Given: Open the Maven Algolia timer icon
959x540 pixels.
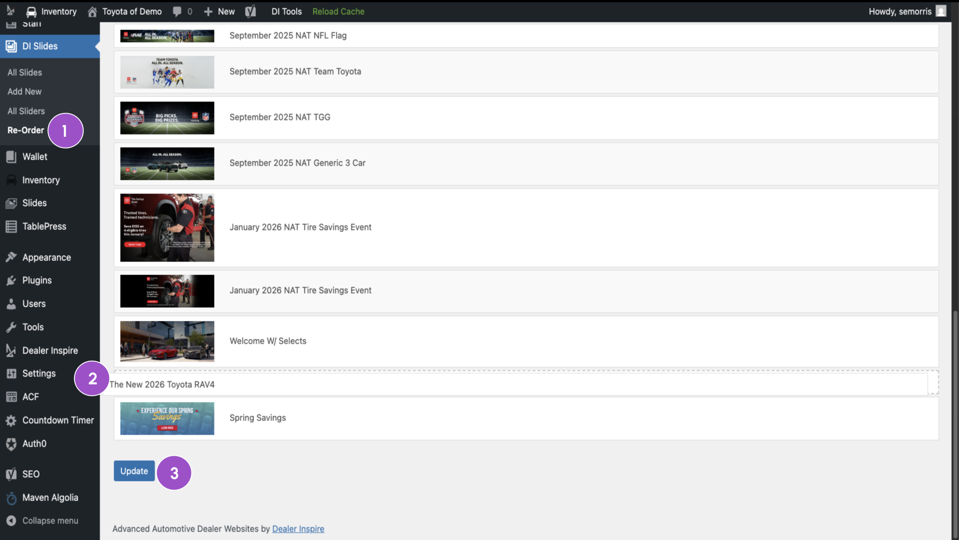Looking at the screenshot, I should pyautogui.click(x=11, y=498).
